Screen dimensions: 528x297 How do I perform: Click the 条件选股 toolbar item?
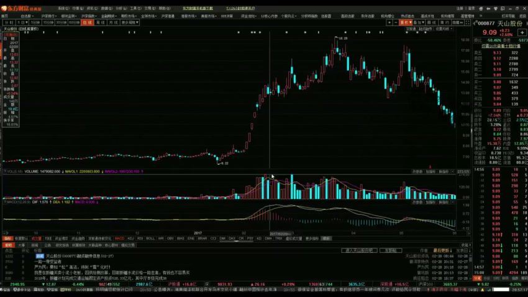coord(367,16)
